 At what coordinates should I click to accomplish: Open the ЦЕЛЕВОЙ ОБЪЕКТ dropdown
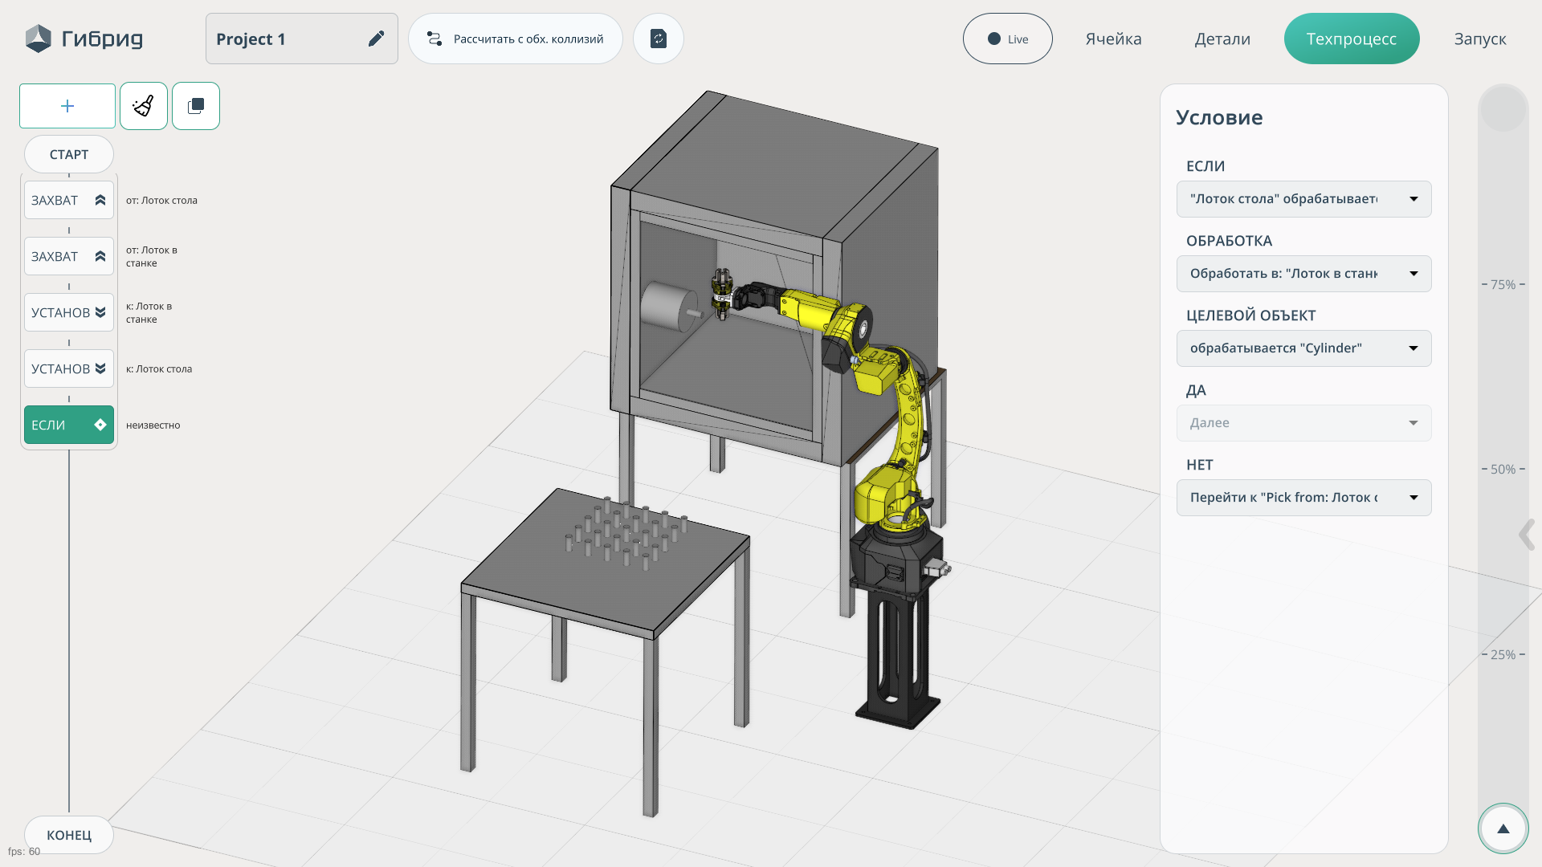click(x=1303, y=348)
